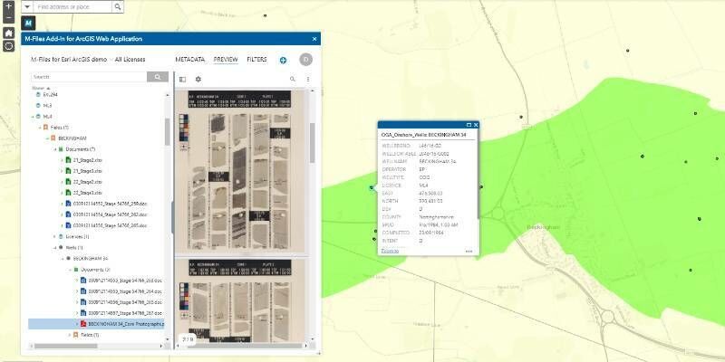Viewport: 725px width, 362px height.
Task: Expand the 21_Stage2.xlsx file row
Action: click(x=62, y=160)
